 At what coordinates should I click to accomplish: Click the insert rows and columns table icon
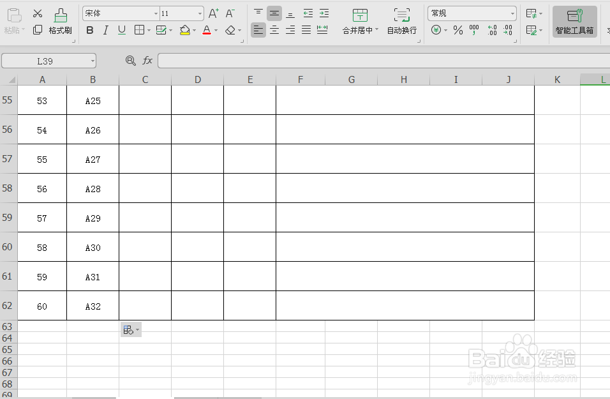[x=532, y=13]
